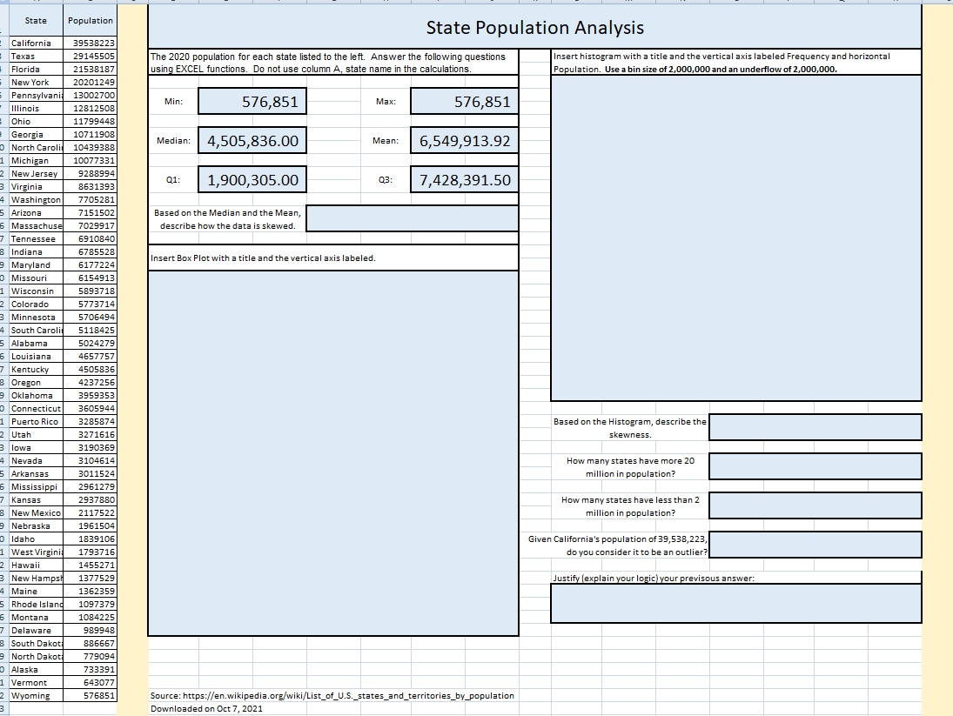Select the California state cell

coord(36,43)
